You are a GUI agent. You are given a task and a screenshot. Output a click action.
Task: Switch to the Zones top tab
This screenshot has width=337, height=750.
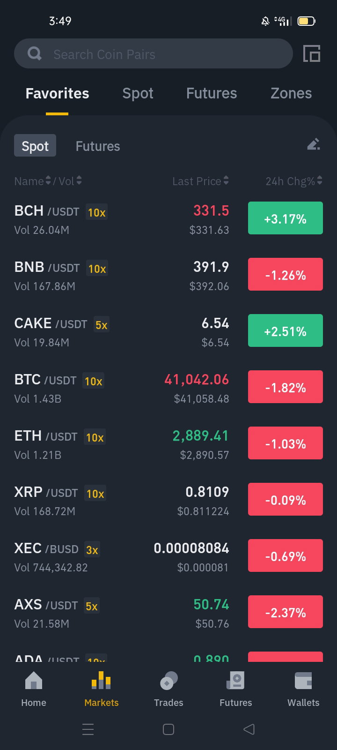[x=291, y=93]
